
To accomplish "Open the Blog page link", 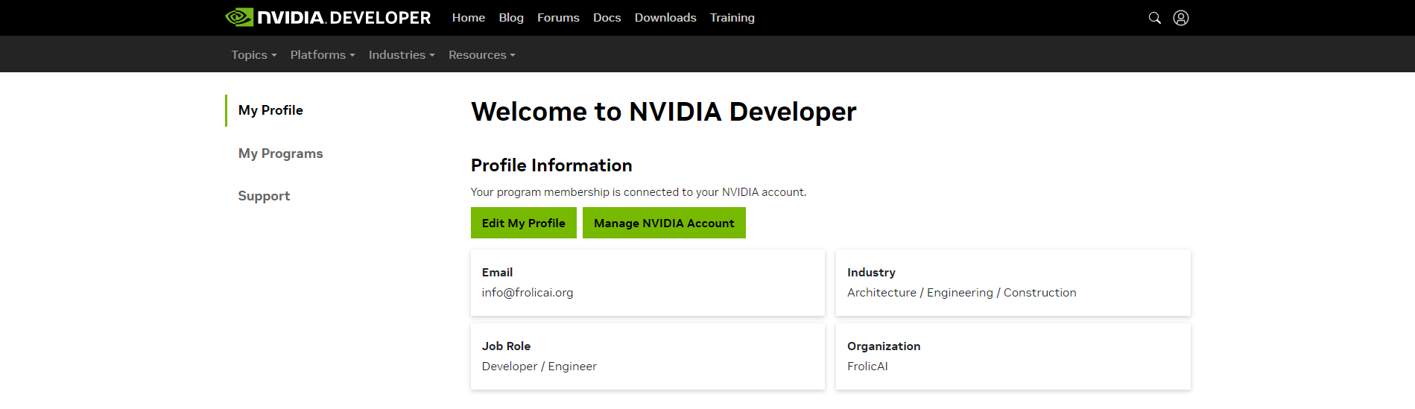I will coord(511,18).
